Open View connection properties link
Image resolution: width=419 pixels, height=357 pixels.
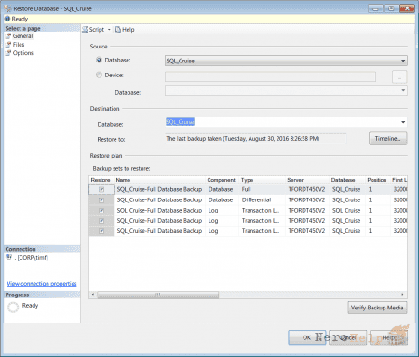coord(42,284)
